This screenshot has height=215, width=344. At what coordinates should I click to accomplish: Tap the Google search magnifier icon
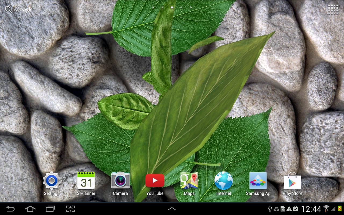click(9, 9)
